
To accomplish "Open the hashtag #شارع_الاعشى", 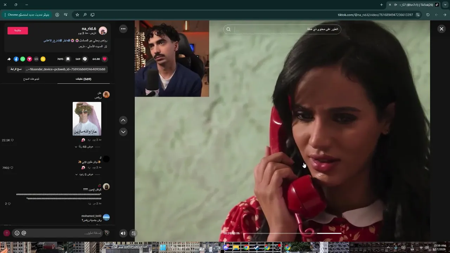I will click(x=52, y=40).
